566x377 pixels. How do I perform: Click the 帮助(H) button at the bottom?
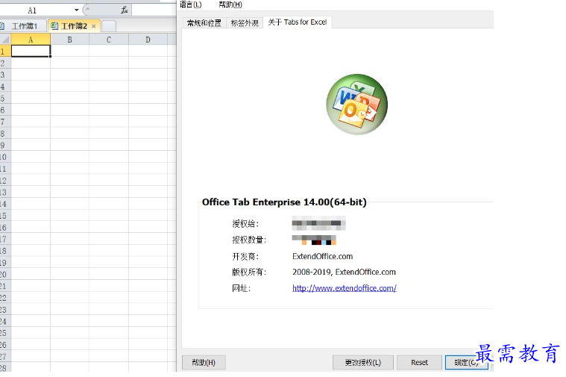(204, 362)
